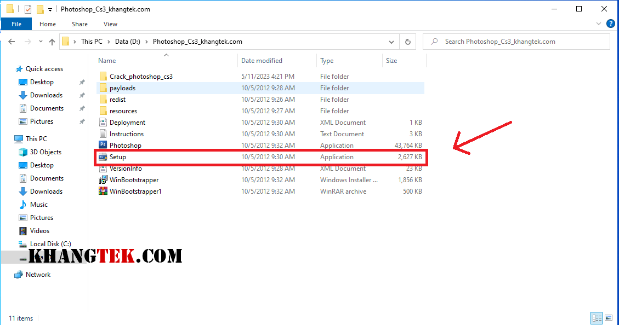Switch to details view layout
619x325 pixels.
597,318
